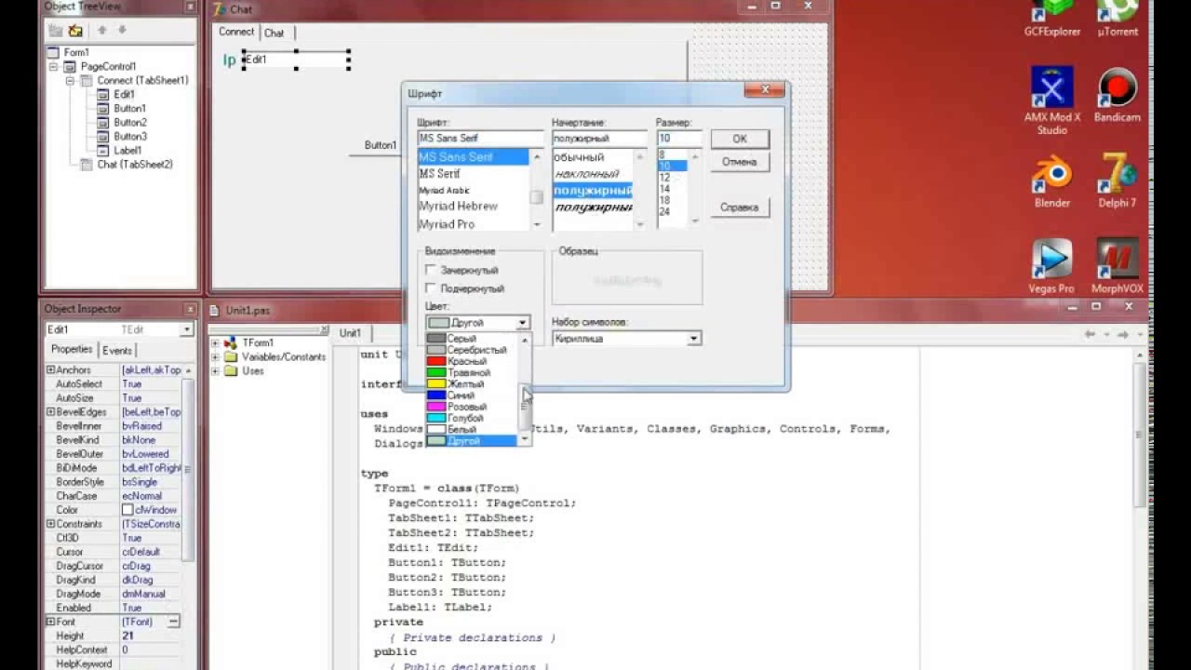Screen dimensions: 1191x670
Task: Pick Розовый (fuchsia) color from the list
Action: click(x=471, y=408)
